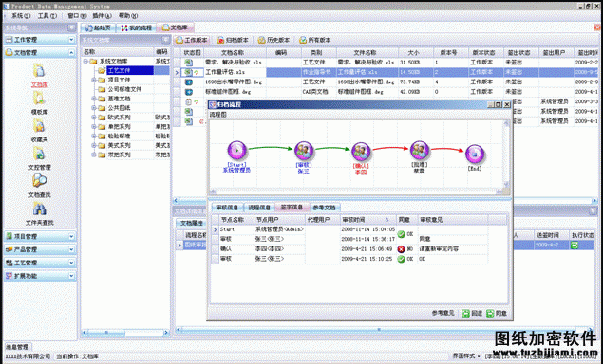Click the End node in the flow chart

click(475, 154)
